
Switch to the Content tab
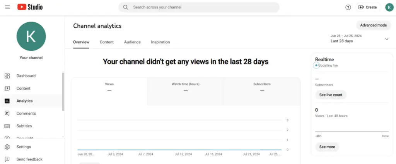(106, 42)
